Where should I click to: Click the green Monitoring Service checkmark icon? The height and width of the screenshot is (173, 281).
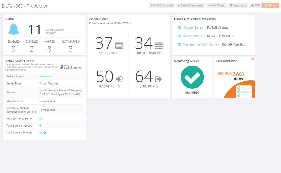pyautogui.click(x=192, y=77)
